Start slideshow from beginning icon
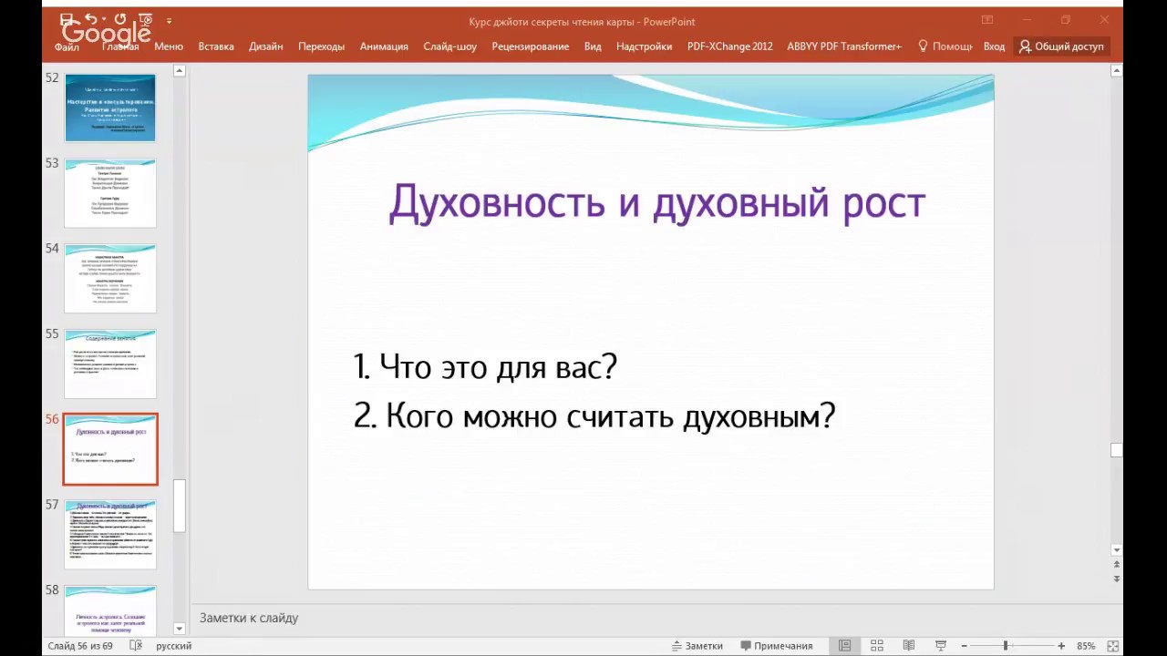 click(x=146, y=19)
